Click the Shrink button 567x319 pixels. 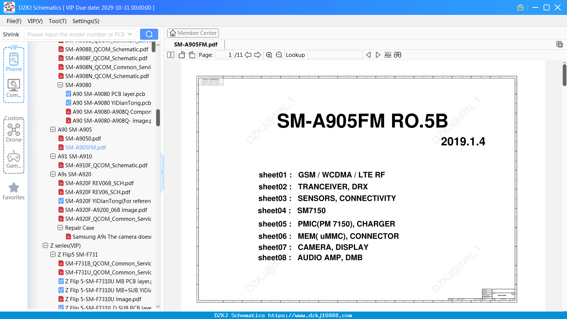[x=11, y=34]
